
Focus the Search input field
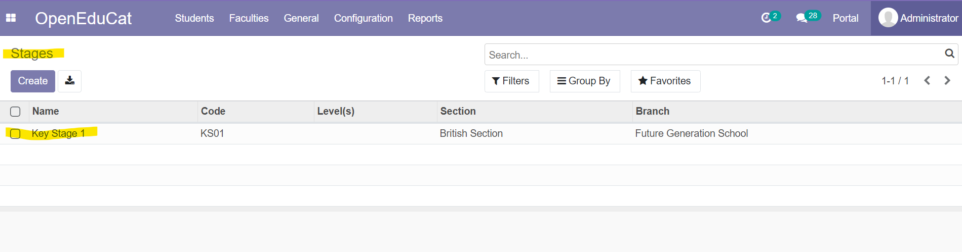point(714,55)
